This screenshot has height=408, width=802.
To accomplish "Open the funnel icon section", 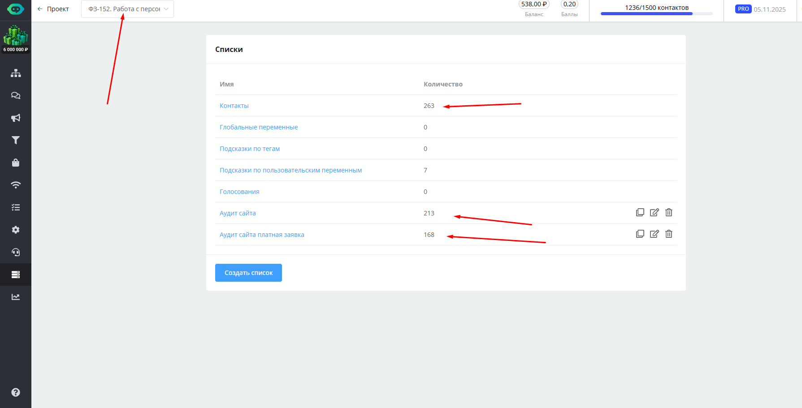I will point(16,140).
